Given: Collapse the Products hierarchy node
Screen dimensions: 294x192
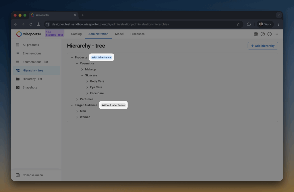Looking at the screenshot, I should tap(72, 57).
